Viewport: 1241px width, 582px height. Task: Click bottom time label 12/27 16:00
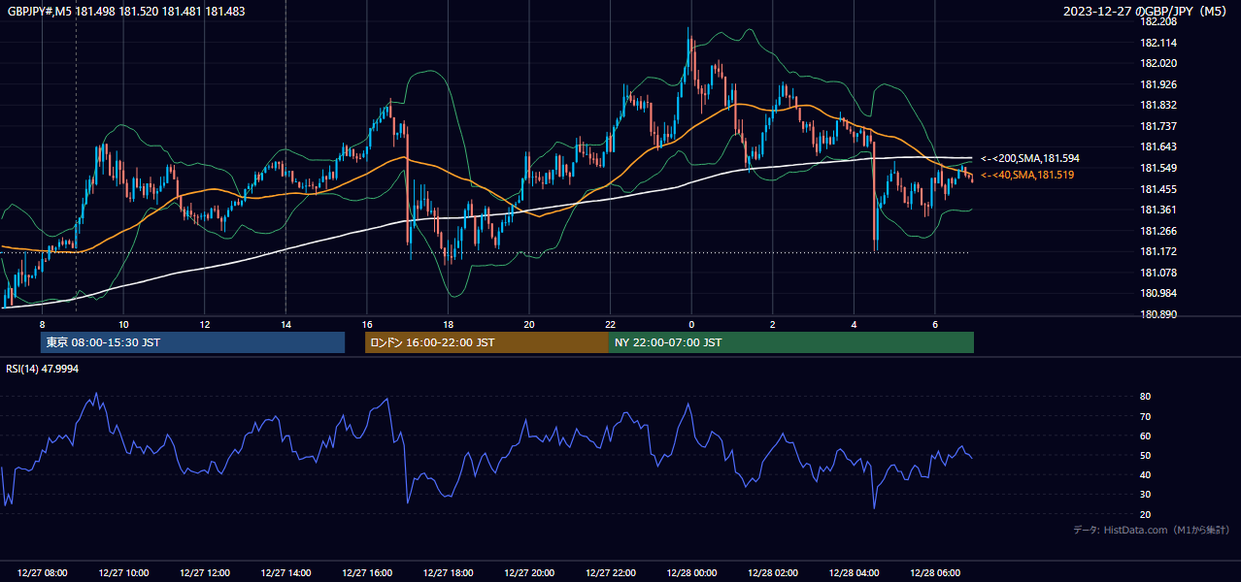(366, 572)
